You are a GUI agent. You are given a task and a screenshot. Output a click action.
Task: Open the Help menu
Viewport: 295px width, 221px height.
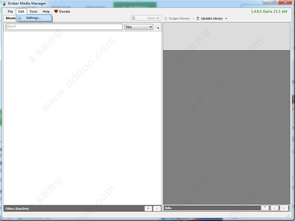pyautogui.click(x=46, y=11)
